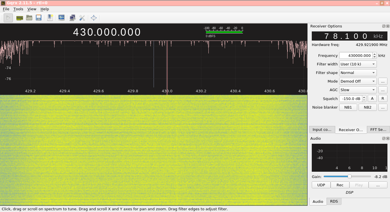The width and height of the screenshot is (390, 212).
Task: Click the audio Gain slider handle
Action: pos(349,177)
